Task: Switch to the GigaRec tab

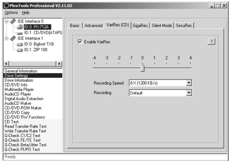Action: 140,25
